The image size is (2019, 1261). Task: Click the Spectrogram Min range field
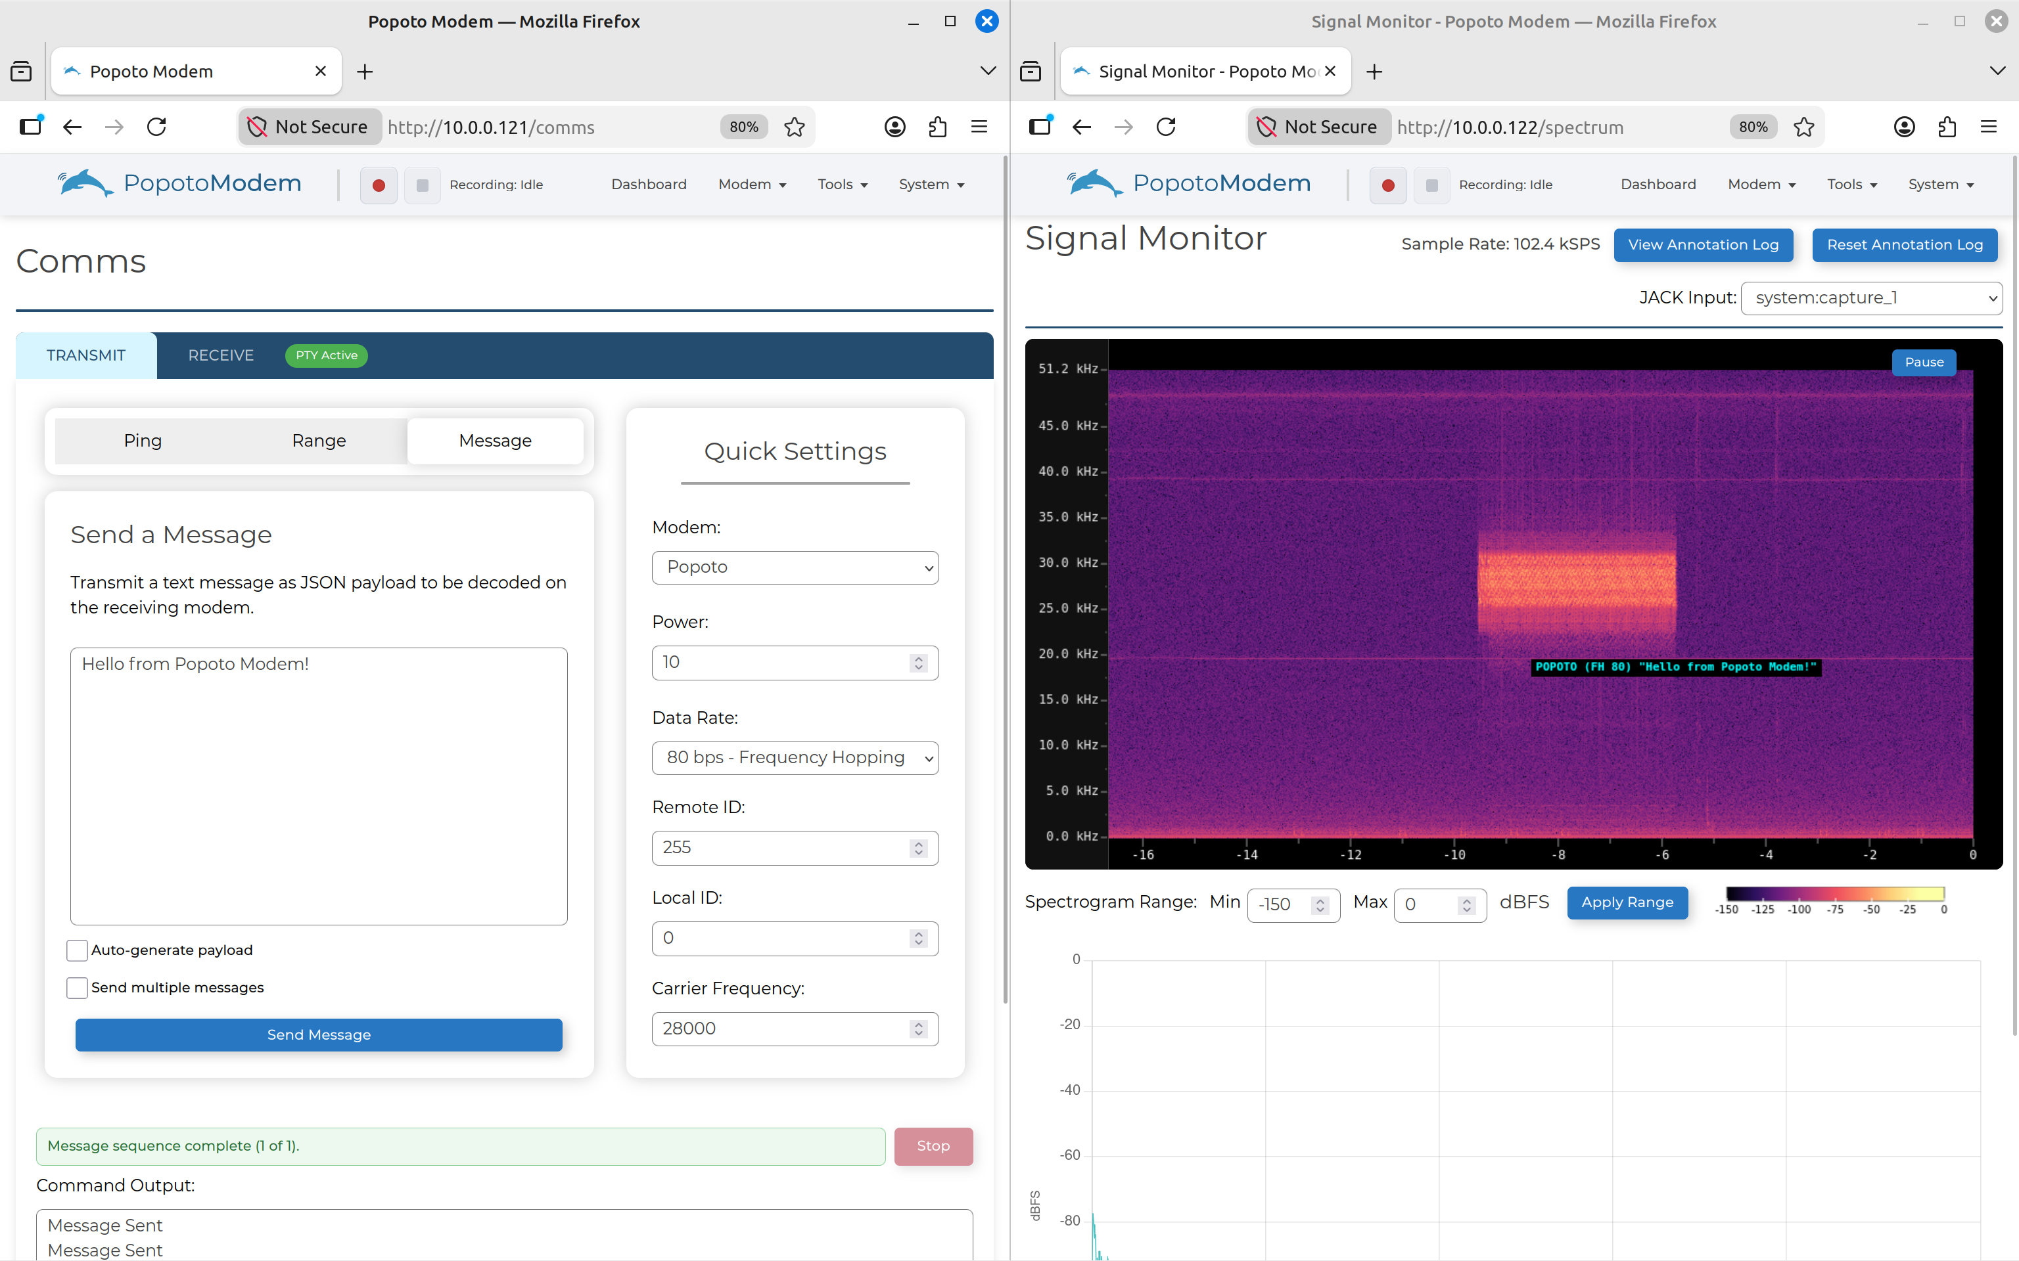(x=1293, y=905)
